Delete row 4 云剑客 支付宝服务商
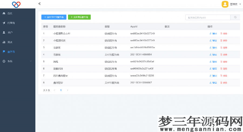The height and width of the screenshot is (132, 243). click(224, 55)
